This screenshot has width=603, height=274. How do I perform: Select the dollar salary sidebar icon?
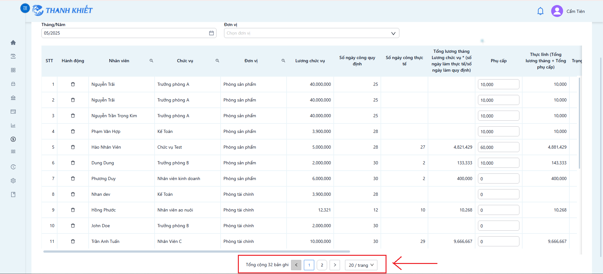13,139
